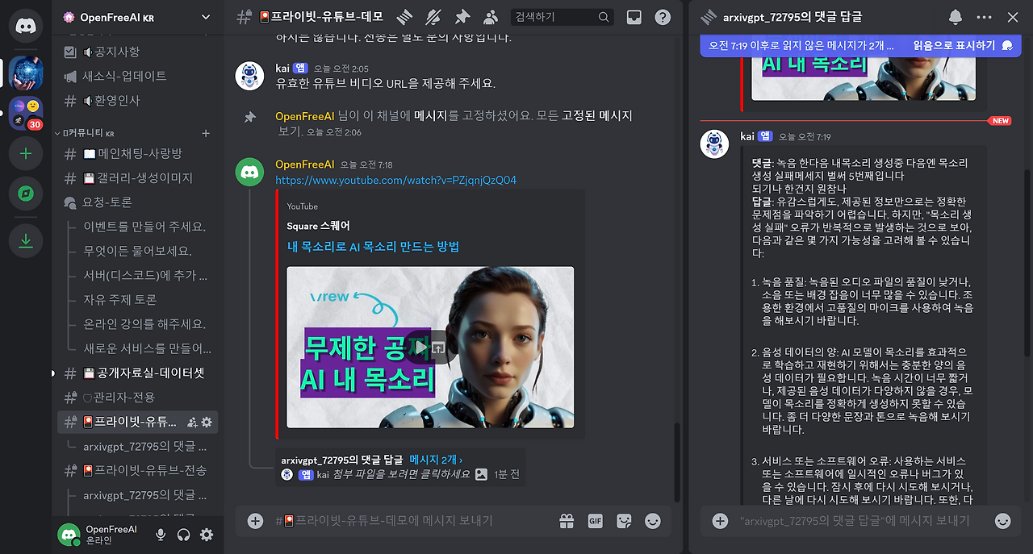Open the inbox icon
The height and width of the screenshot is (554, 1033).
tap(634, 16)
